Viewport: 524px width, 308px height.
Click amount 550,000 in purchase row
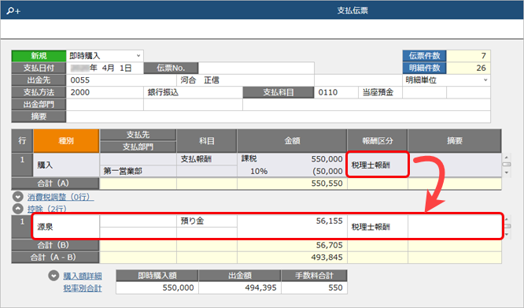pos(327,159)
